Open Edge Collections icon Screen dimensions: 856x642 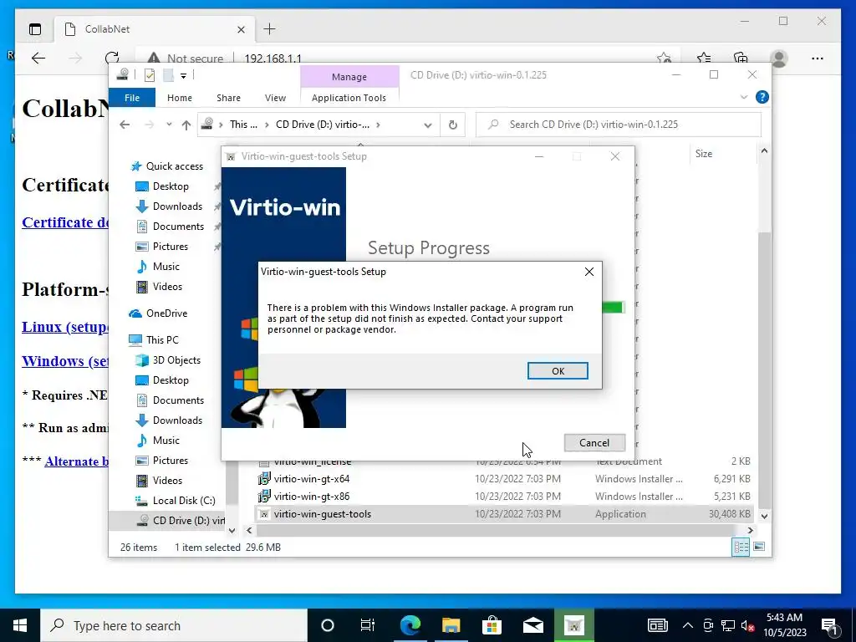point(741,58)
